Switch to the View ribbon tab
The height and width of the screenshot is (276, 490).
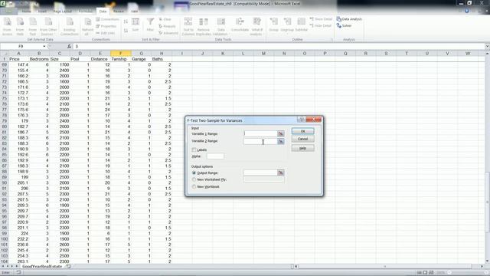[135, 11]
